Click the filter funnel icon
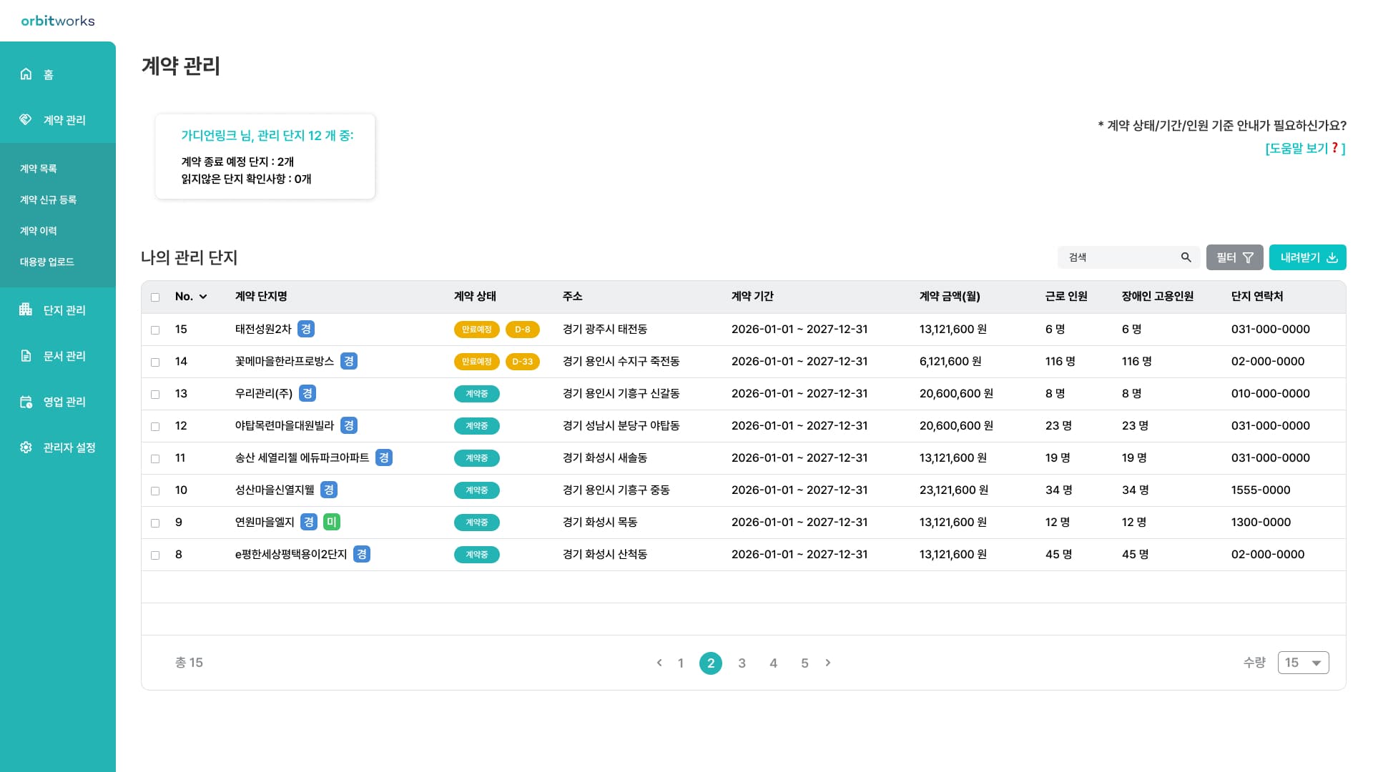The width and height of the screenshot is (1373, 772). tap(1248, 257)
